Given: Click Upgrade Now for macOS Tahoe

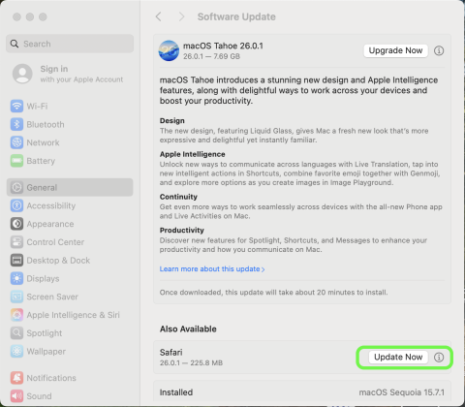Looking at the screenshot, I should 395,50.
